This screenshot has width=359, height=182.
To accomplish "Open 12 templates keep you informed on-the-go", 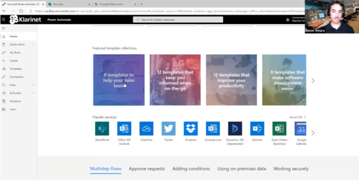I will tap(175, 80).
